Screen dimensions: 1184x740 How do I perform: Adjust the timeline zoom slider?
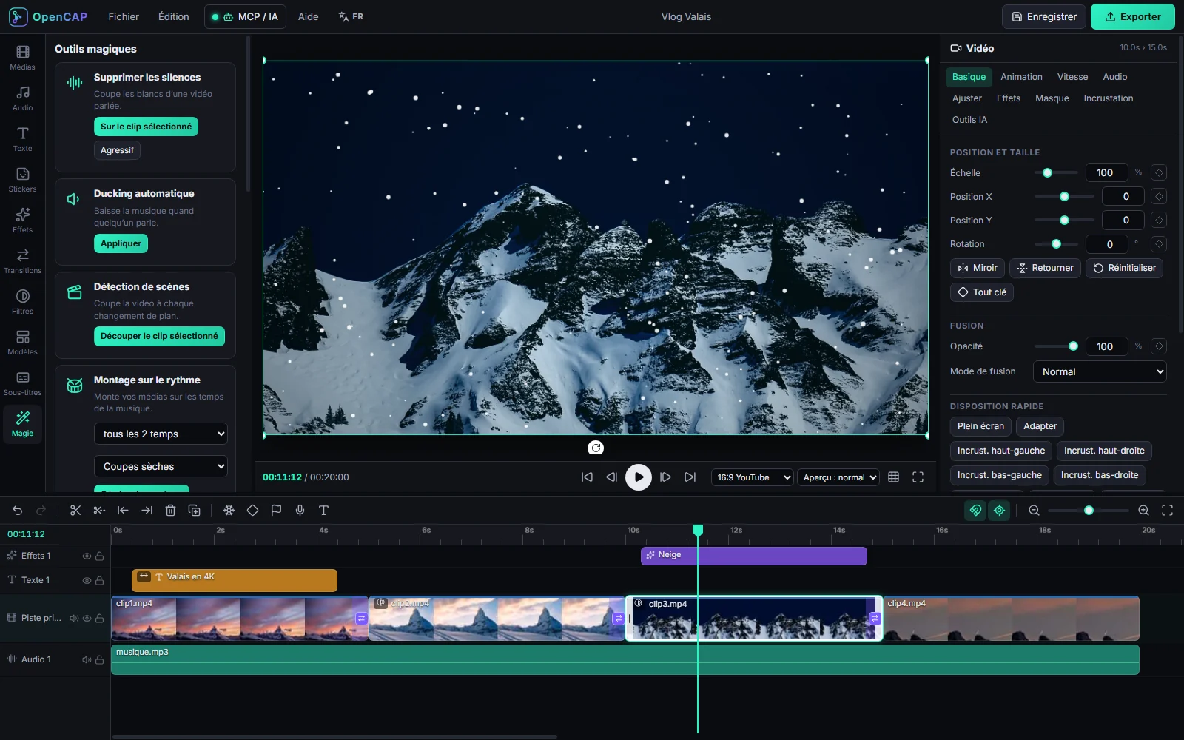tap(1089, 511)
